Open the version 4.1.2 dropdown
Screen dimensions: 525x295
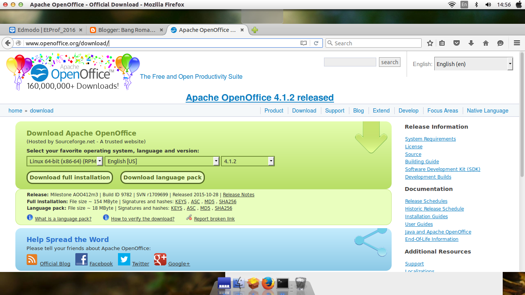(248, 161)
